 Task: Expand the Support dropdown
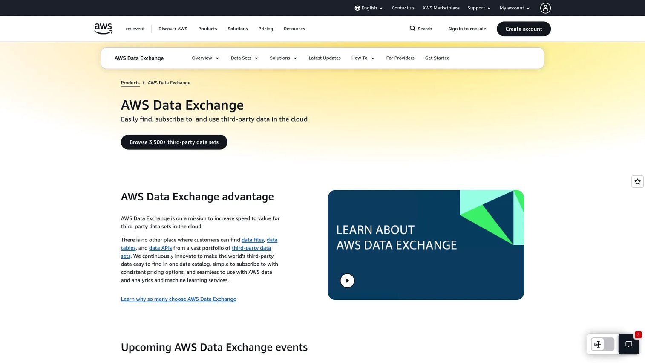pos(479,8)
